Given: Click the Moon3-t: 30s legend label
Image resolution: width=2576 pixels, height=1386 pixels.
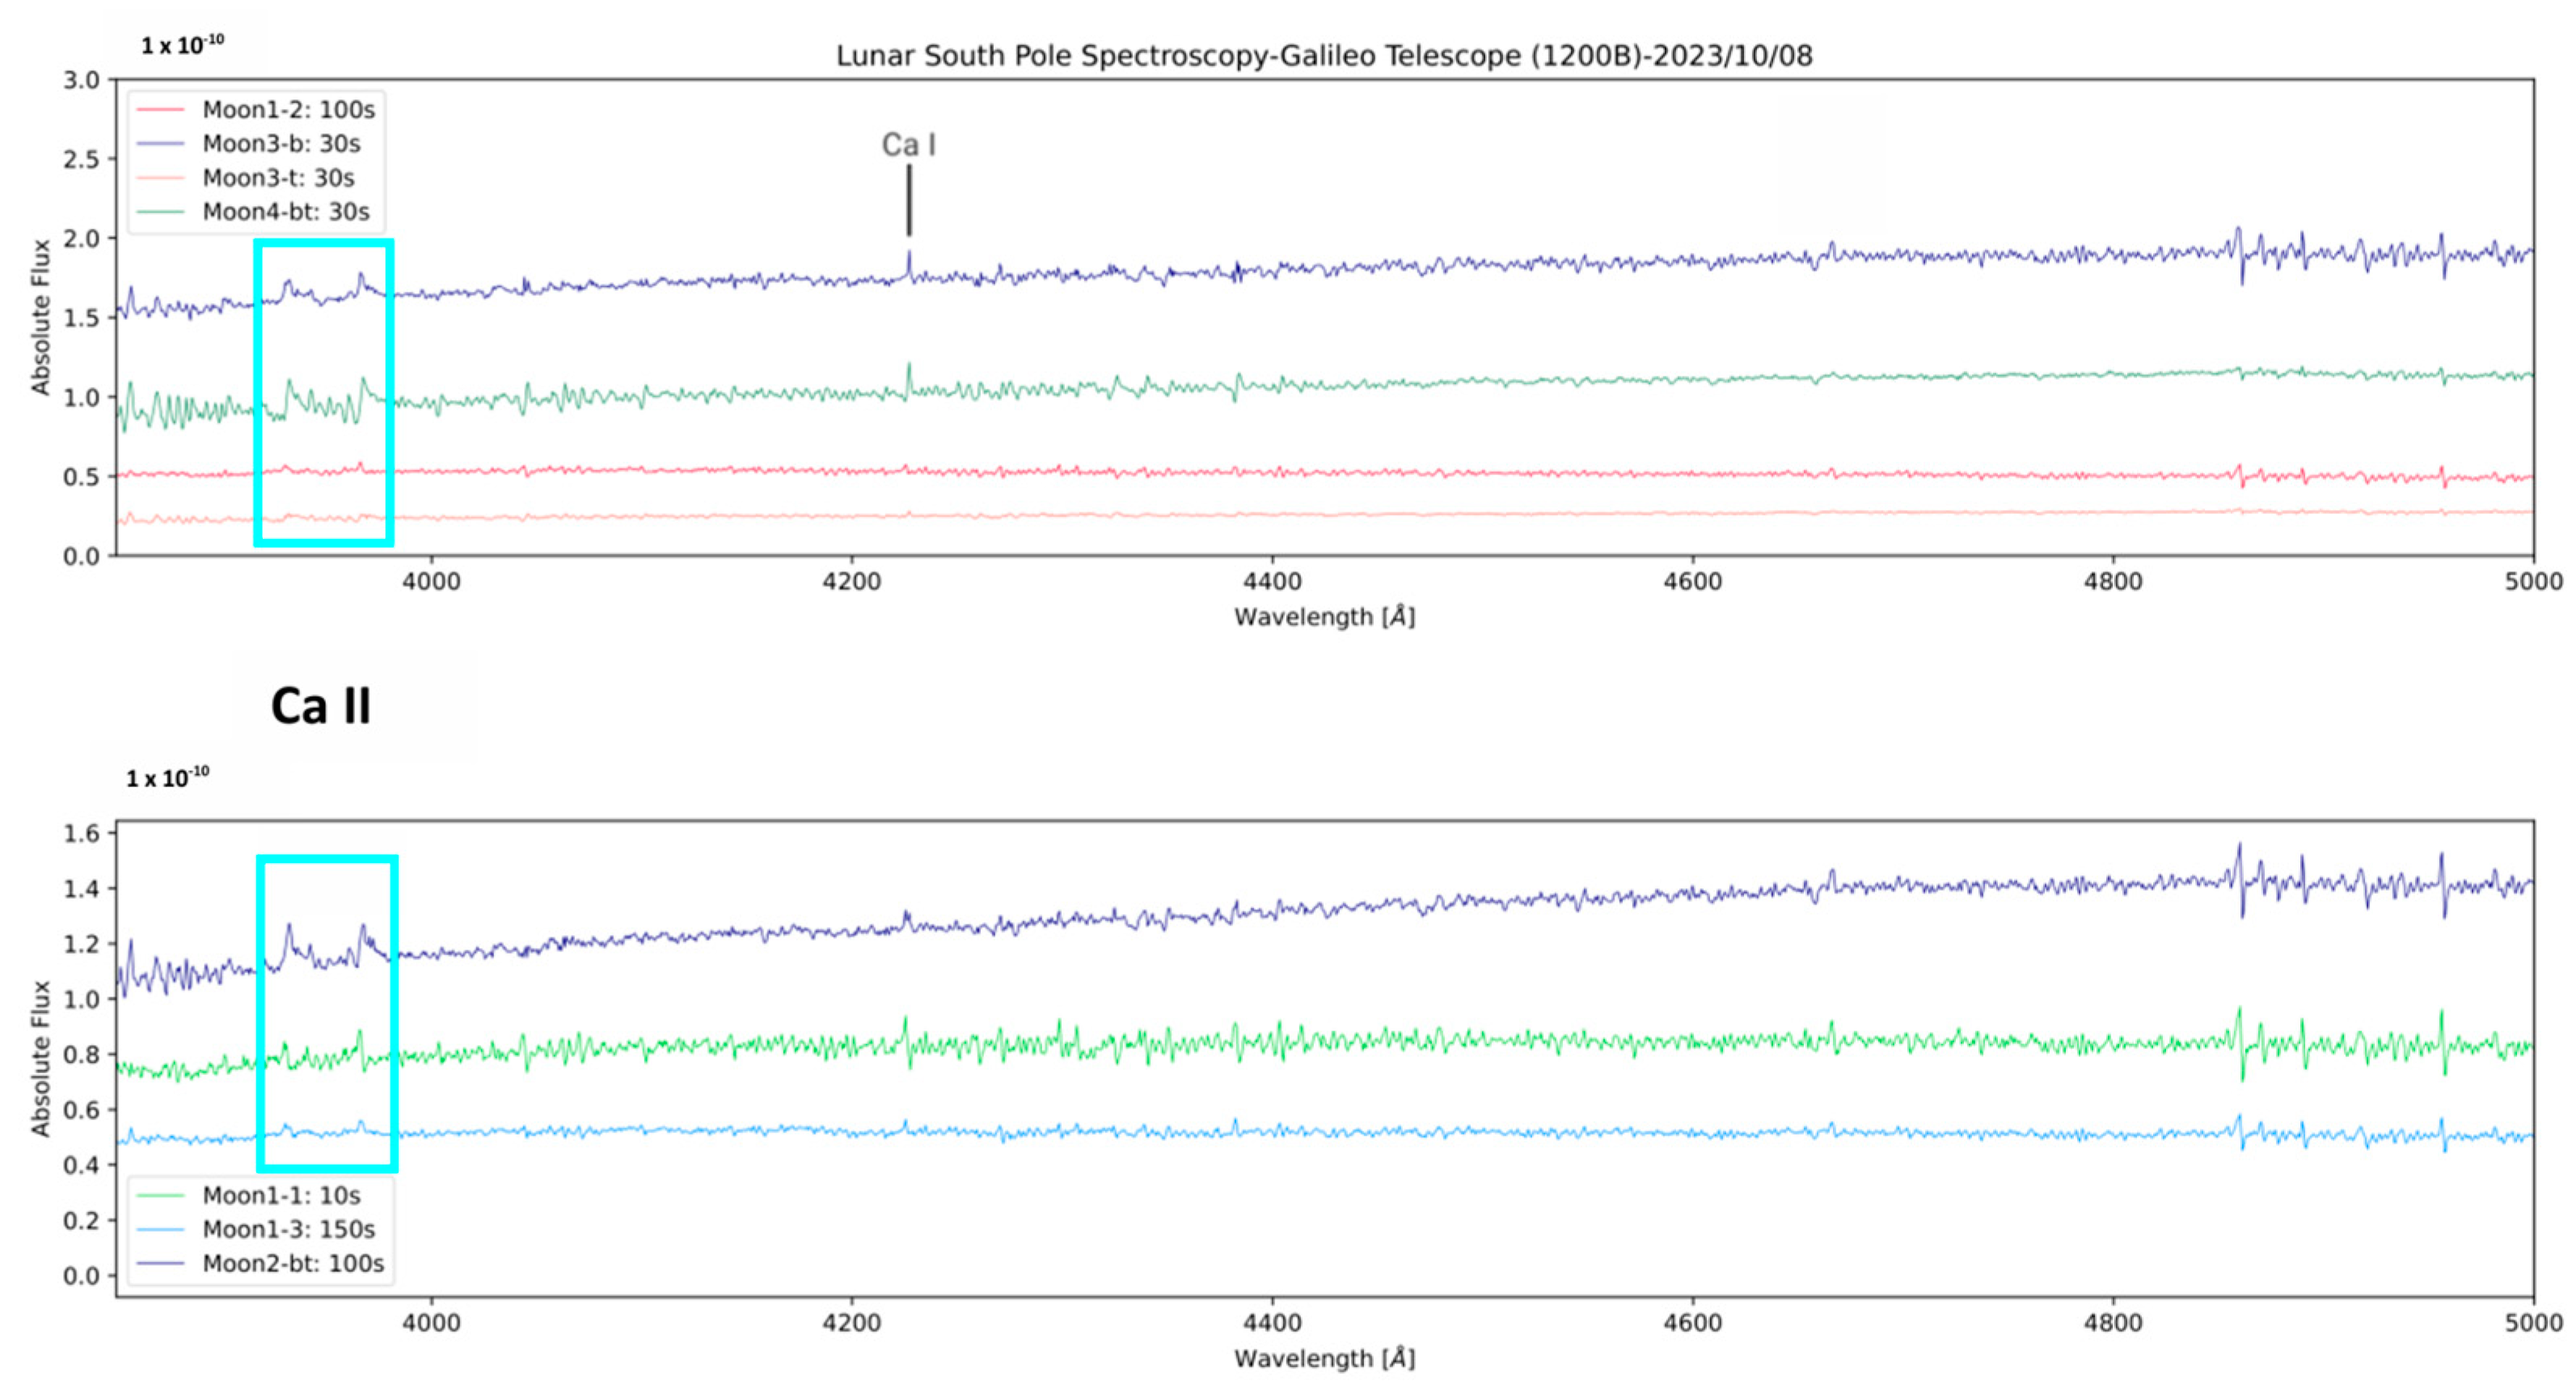Looking at the screenshot, I should tap(278, 178).
